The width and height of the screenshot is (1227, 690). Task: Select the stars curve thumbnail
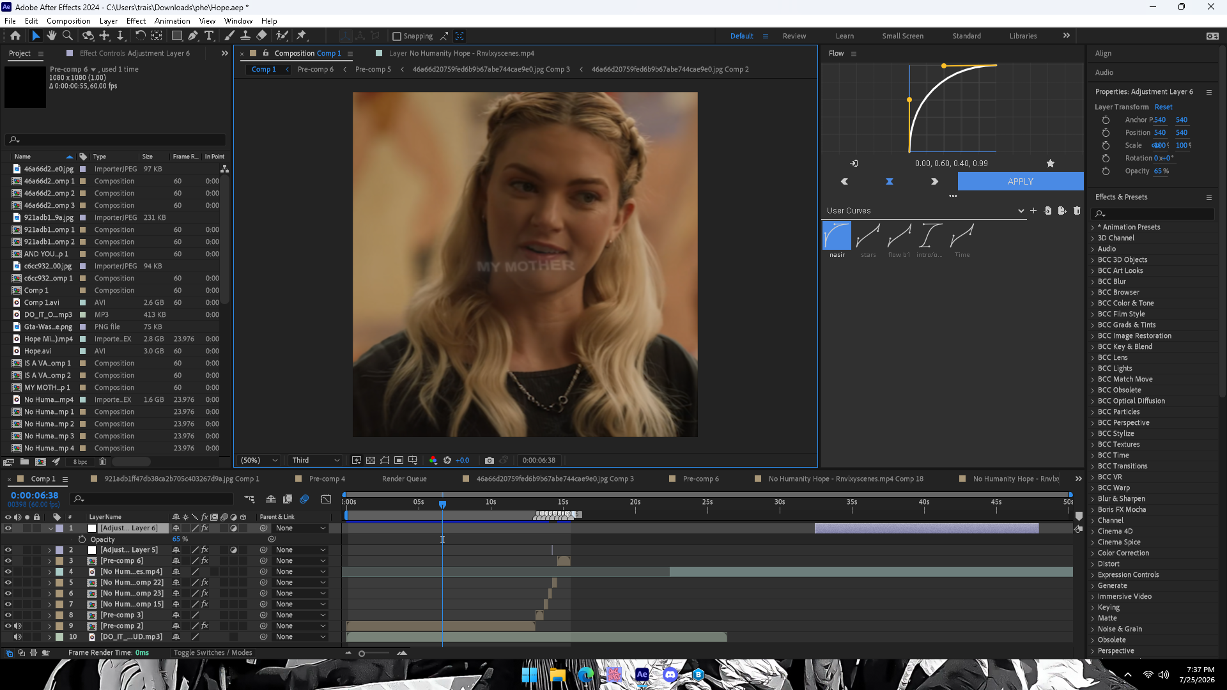[868, 236]
